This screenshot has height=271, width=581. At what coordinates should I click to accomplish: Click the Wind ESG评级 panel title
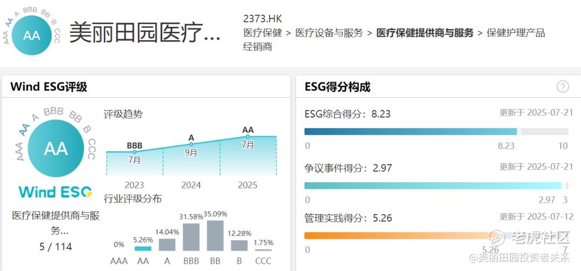pyautogui.click(x=48, y=87)
